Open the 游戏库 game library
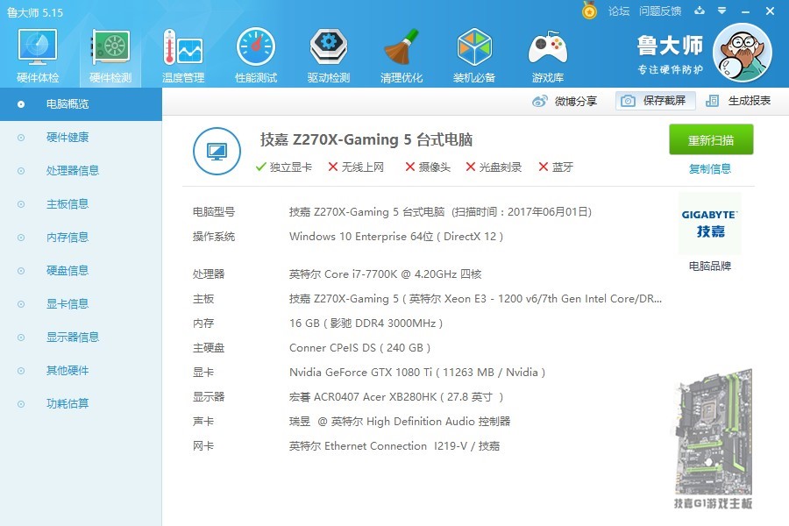The image size is (789, 526). click(x=546, y=53)
